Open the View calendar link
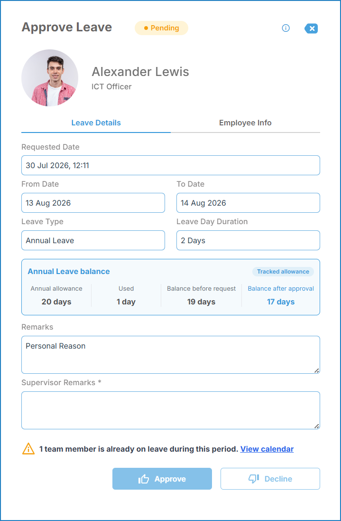The width and height of the screenshot is (341, 521). 267,449
